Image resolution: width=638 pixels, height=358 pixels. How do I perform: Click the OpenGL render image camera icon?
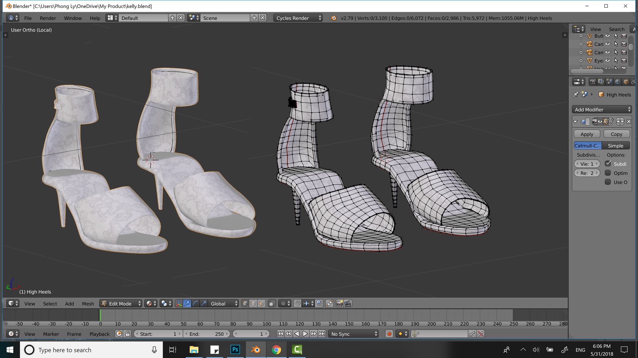339,303
